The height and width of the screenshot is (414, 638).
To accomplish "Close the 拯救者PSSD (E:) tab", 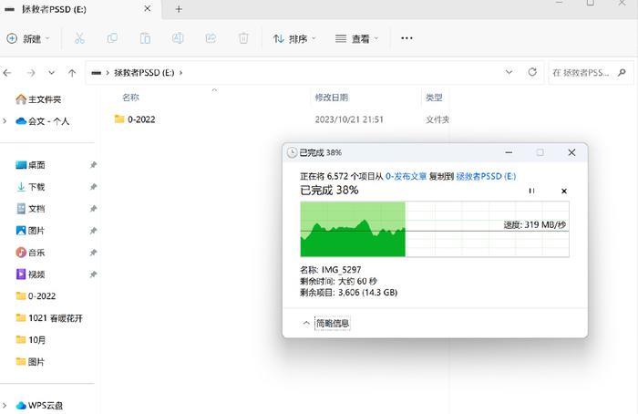I will pyautogui.click(x=148, y=8).
